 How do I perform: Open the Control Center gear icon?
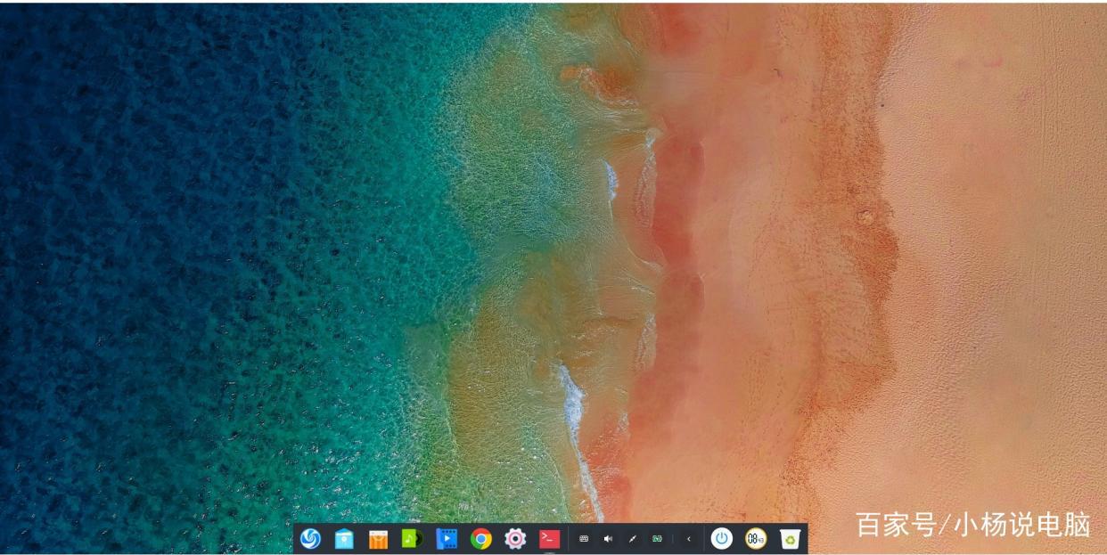(x=515, y=538)
